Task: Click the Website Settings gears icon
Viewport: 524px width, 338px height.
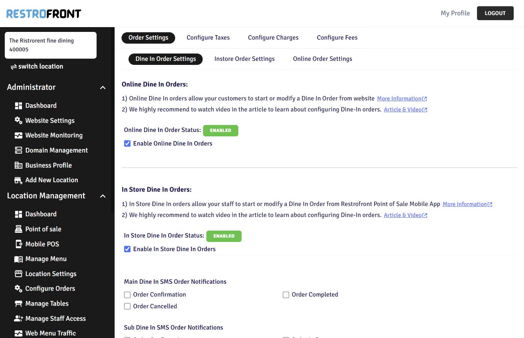Action: (18, 121)
